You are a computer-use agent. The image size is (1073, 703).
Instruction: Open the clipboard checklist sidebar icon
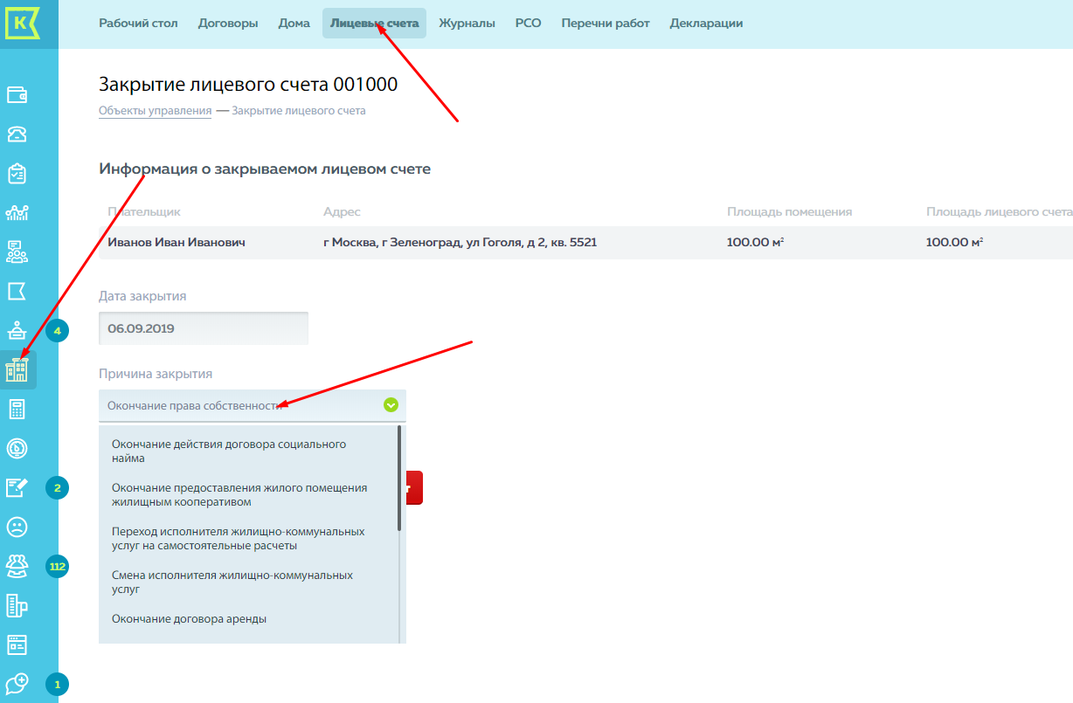(17, 173)
